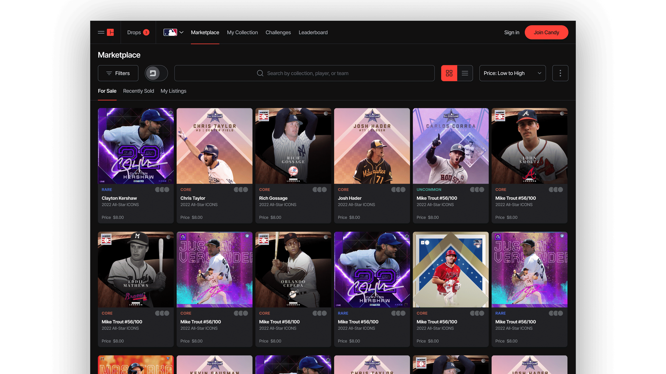The height and width of the screenshot is (374, 666).
Task: Switch to grid view
Action: tap(449, 73)
